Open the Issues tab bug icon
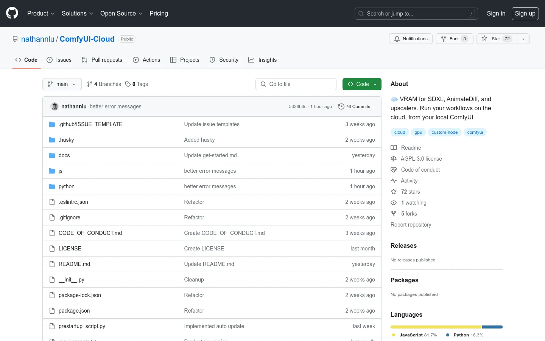Viewport: 545px width, 341px height. pos(49,60)
